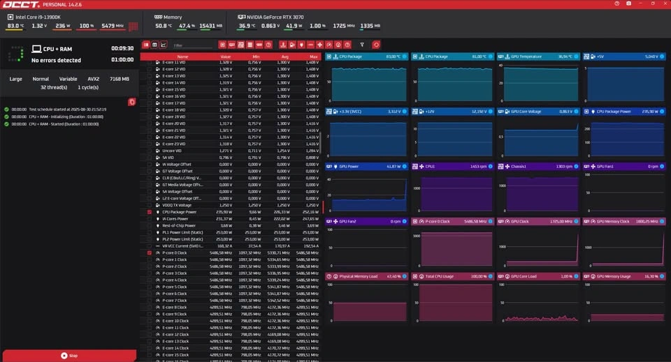671x362 pixels.
Task: Click the blue dot on CPU Package Power graph
Action: coord(662,112)
